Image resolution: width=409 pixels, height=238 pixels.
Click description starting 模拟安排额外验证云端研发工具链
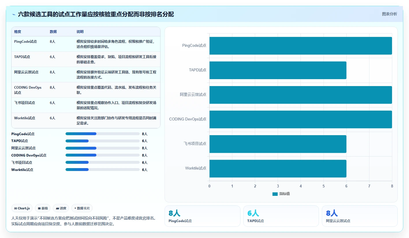[x=116, y=75]
